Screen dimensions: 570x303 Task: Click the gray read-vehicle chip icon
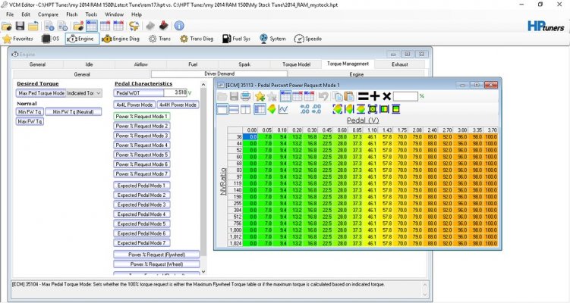pos(150,26)
